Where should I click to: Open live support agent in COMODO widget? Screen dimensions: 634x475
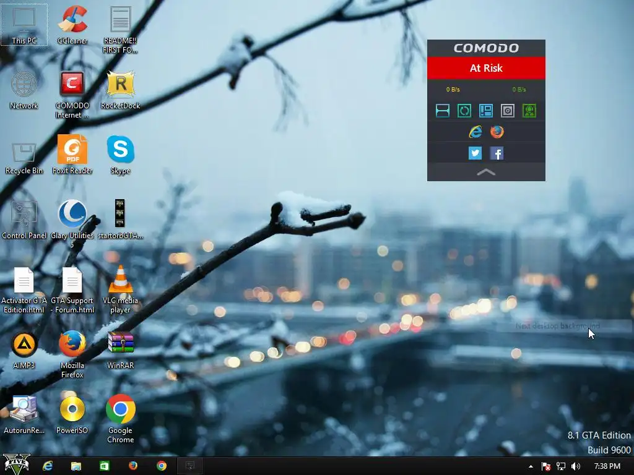(x=529, y=111)
